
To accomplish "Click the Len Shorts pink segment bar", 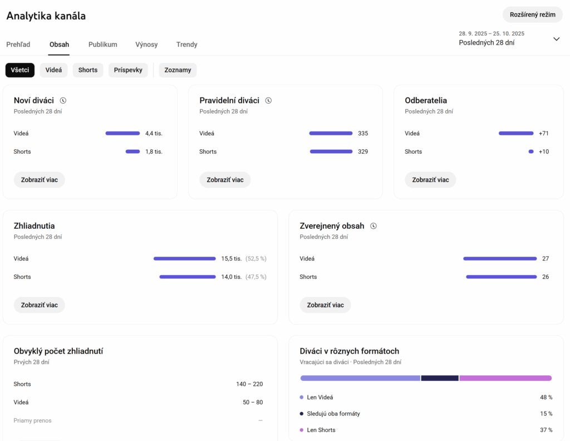I will 505,378.
